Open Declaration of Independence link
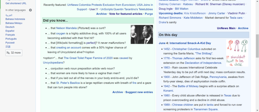259x112 pixels. [203, 63]
